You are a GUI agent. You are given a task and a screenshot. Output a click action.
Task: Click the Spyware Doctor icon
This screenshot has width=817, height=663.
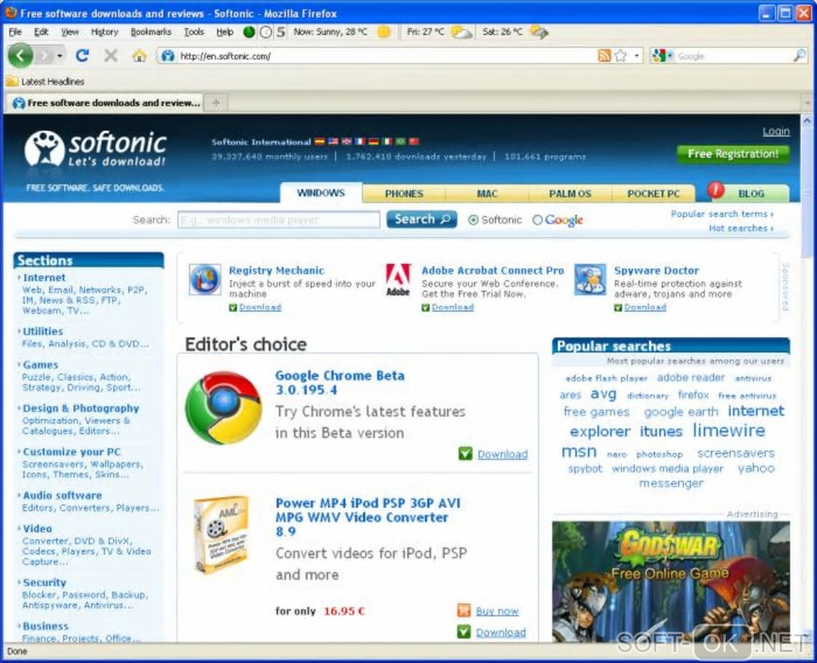click(x=590, y=279)
